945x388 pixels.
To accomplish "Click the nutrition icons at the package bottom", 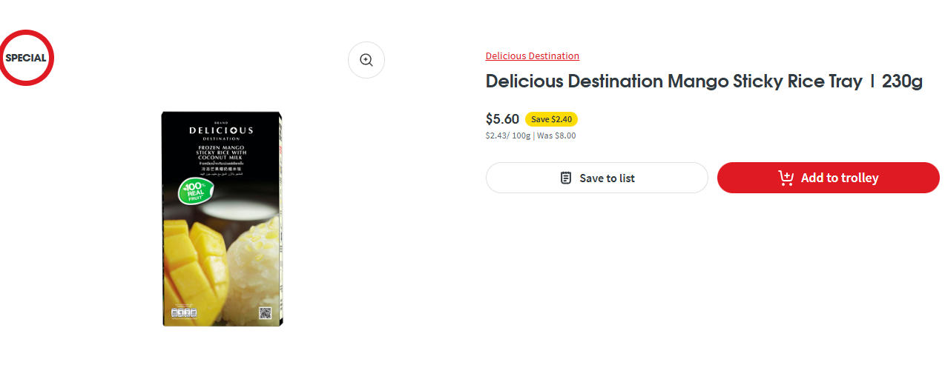I will 183,312.
